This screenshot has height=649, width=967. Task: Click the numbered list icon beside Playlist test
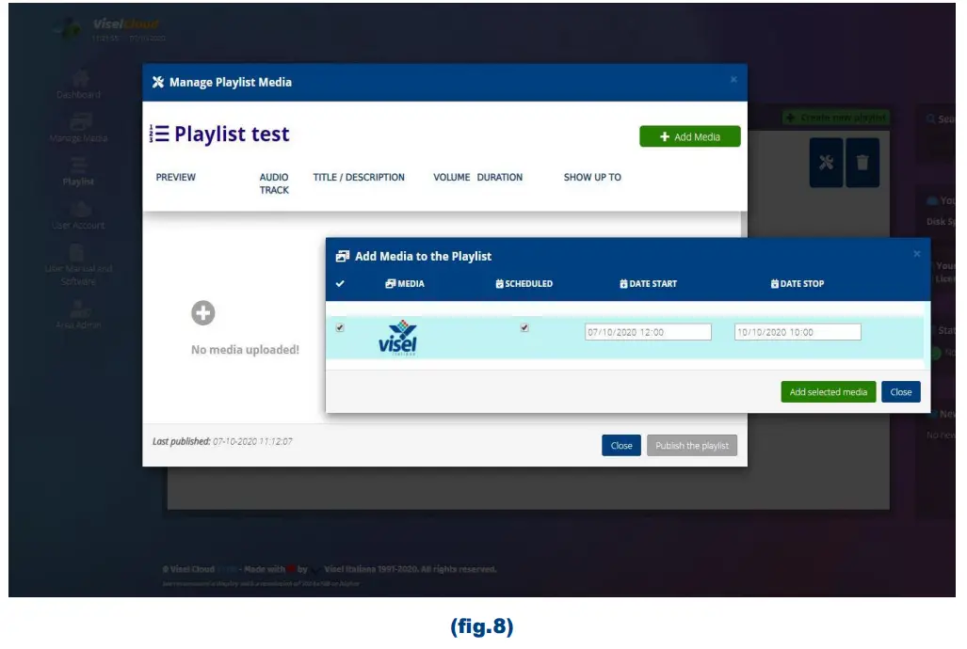159,134
